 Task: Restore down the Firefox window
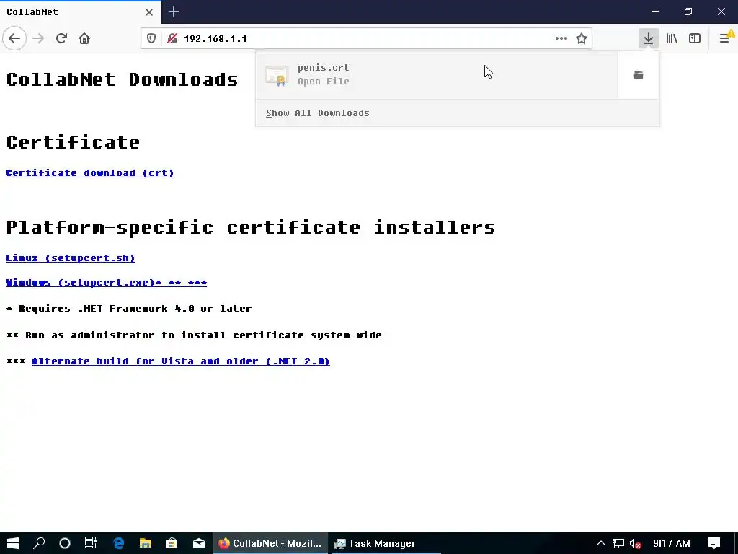click(x=688, y=12)
